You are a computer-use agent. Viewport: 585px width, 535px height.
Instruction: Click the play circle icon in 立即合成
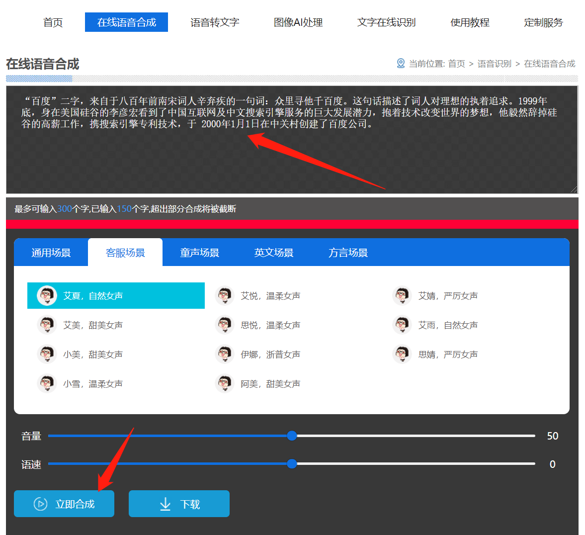40,504
